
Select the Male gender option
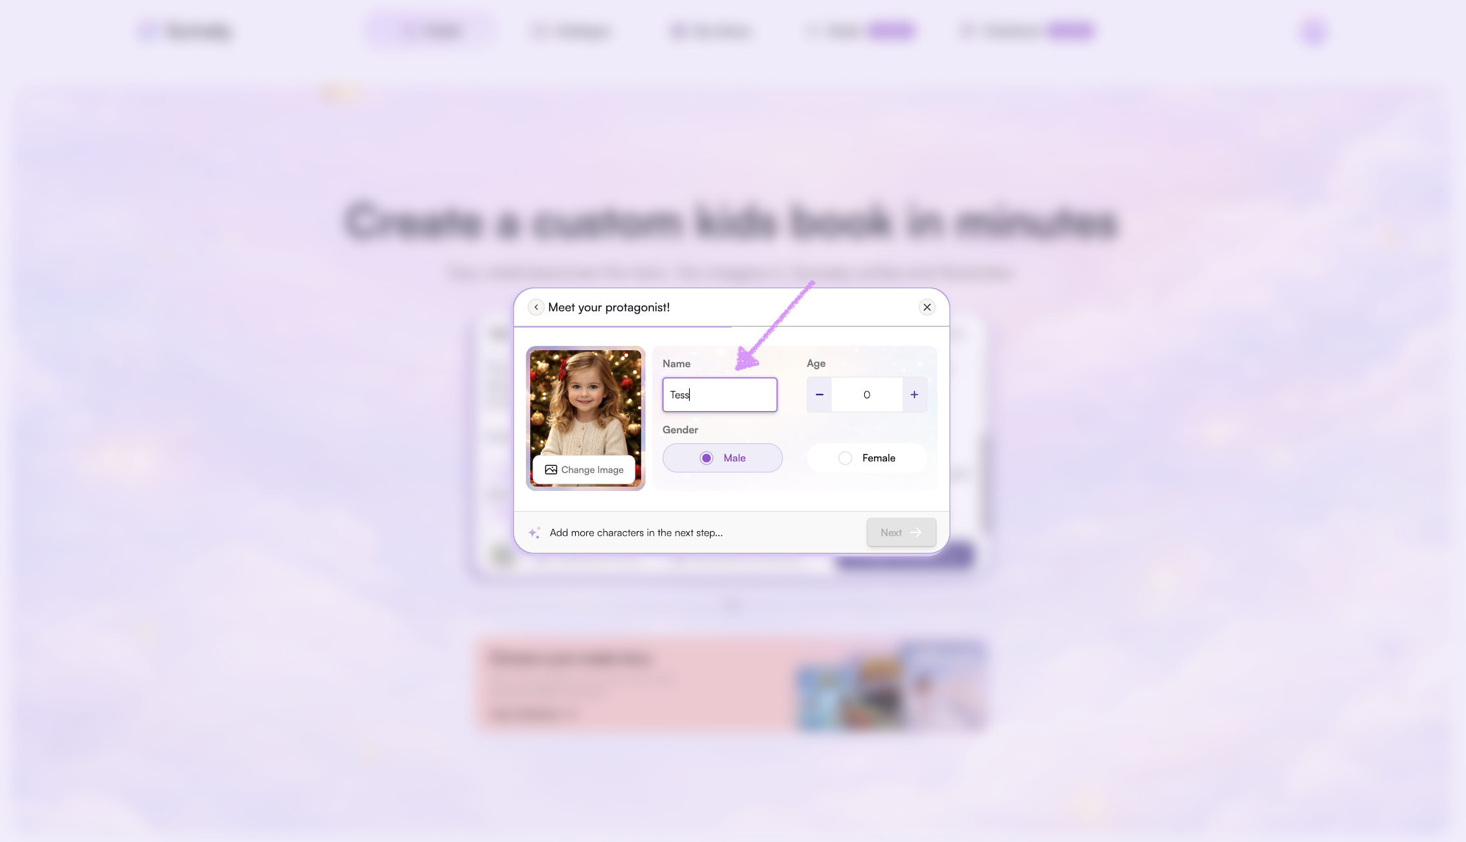pyautogui.click(x=722, y=458)
